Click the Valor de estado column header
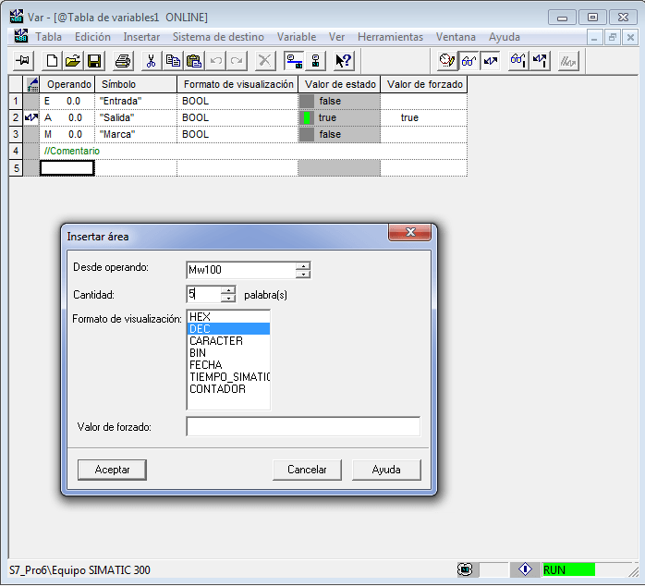The height and width of the screenshot is (587, 645). 340,84
